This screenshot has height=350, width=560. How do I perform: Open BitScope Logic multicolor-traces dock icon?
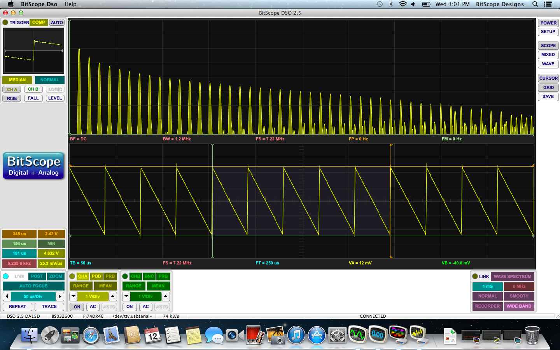398,334
